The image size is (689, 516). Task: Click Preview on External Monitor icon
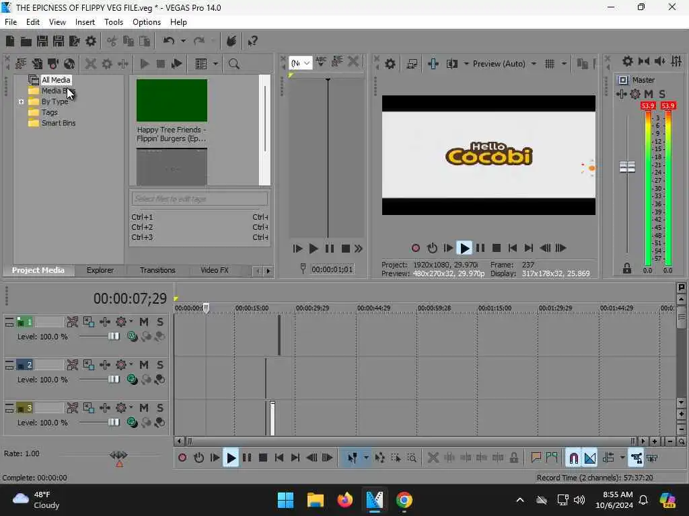pos(412,64)
